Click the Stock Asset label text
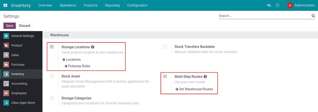Image resolution: width=318 pixels, height=112 pixels. click(71, 76)
